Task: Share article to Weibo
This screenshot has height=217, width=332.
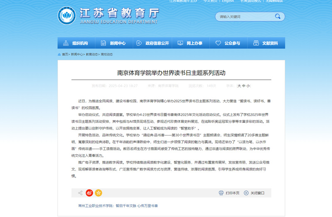Action: pos(89,193)
